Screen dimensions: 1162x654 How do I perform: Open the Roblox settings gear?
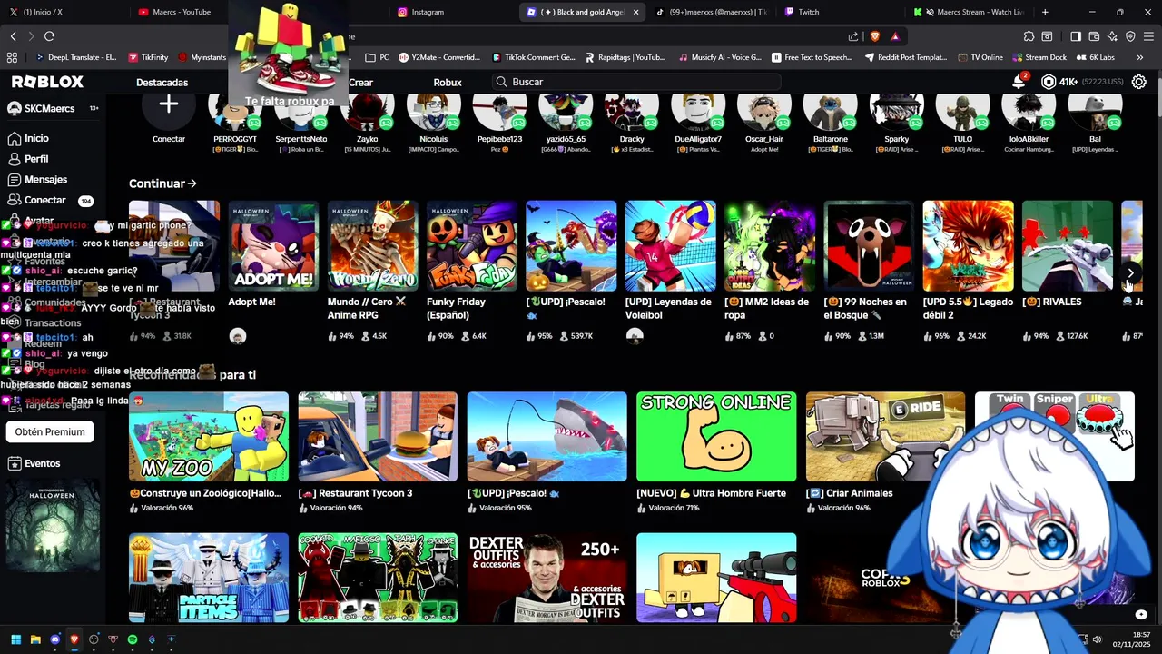(1139, 82)
